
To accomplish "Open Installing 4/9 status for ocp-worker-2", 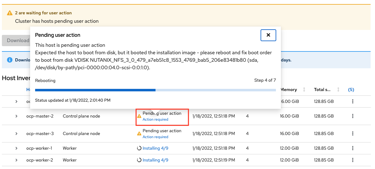I will point(155,160).
